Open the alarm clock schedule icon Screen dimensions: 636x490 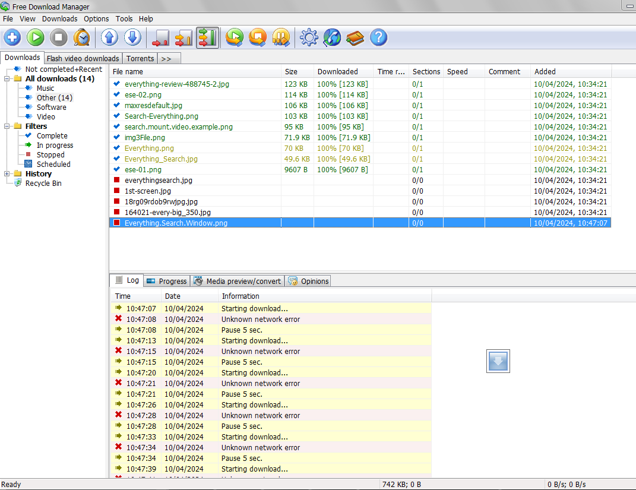81,38
